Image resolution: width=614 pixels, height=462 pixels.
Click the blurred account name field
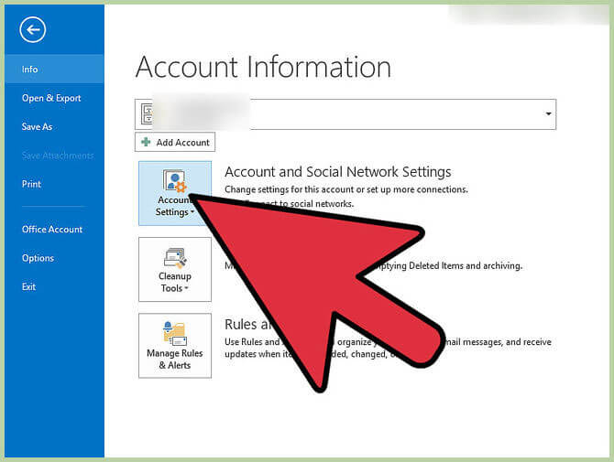coord(202,114)
